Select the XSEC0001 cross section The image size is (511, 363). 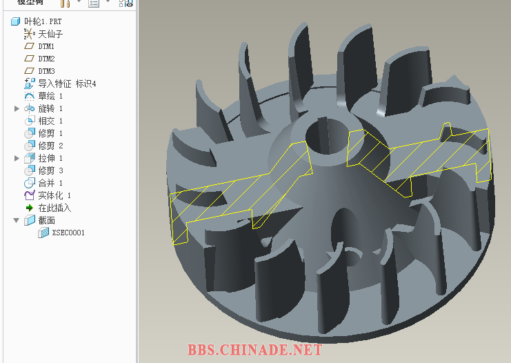point(68,233)
